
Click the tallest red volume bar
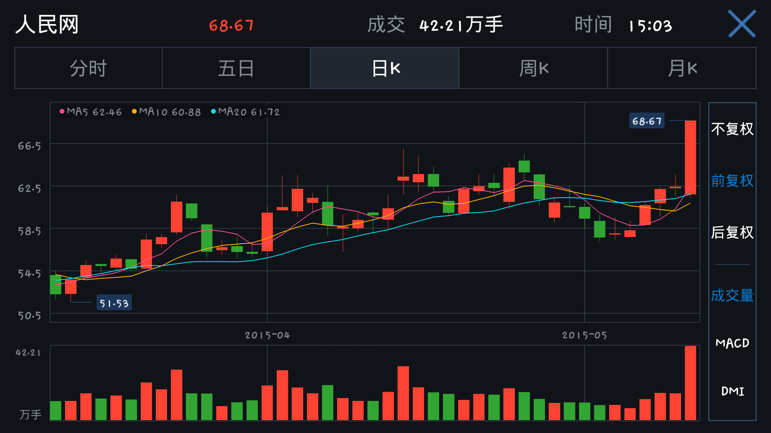point(690,383)
